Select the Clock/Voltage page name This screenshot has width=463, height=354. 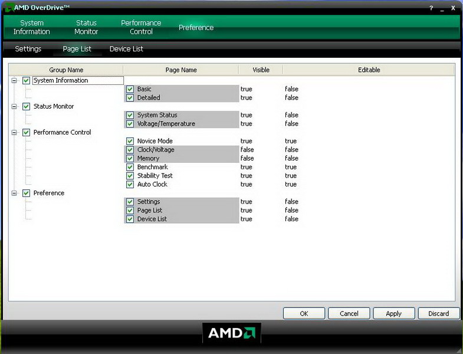[156, 150]
